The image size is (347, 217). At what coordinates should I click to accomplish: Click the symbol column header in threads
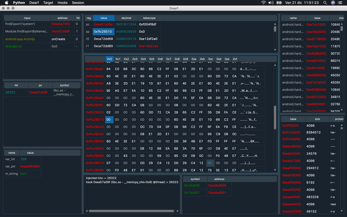pyautogui.click(x=64, y=85)
